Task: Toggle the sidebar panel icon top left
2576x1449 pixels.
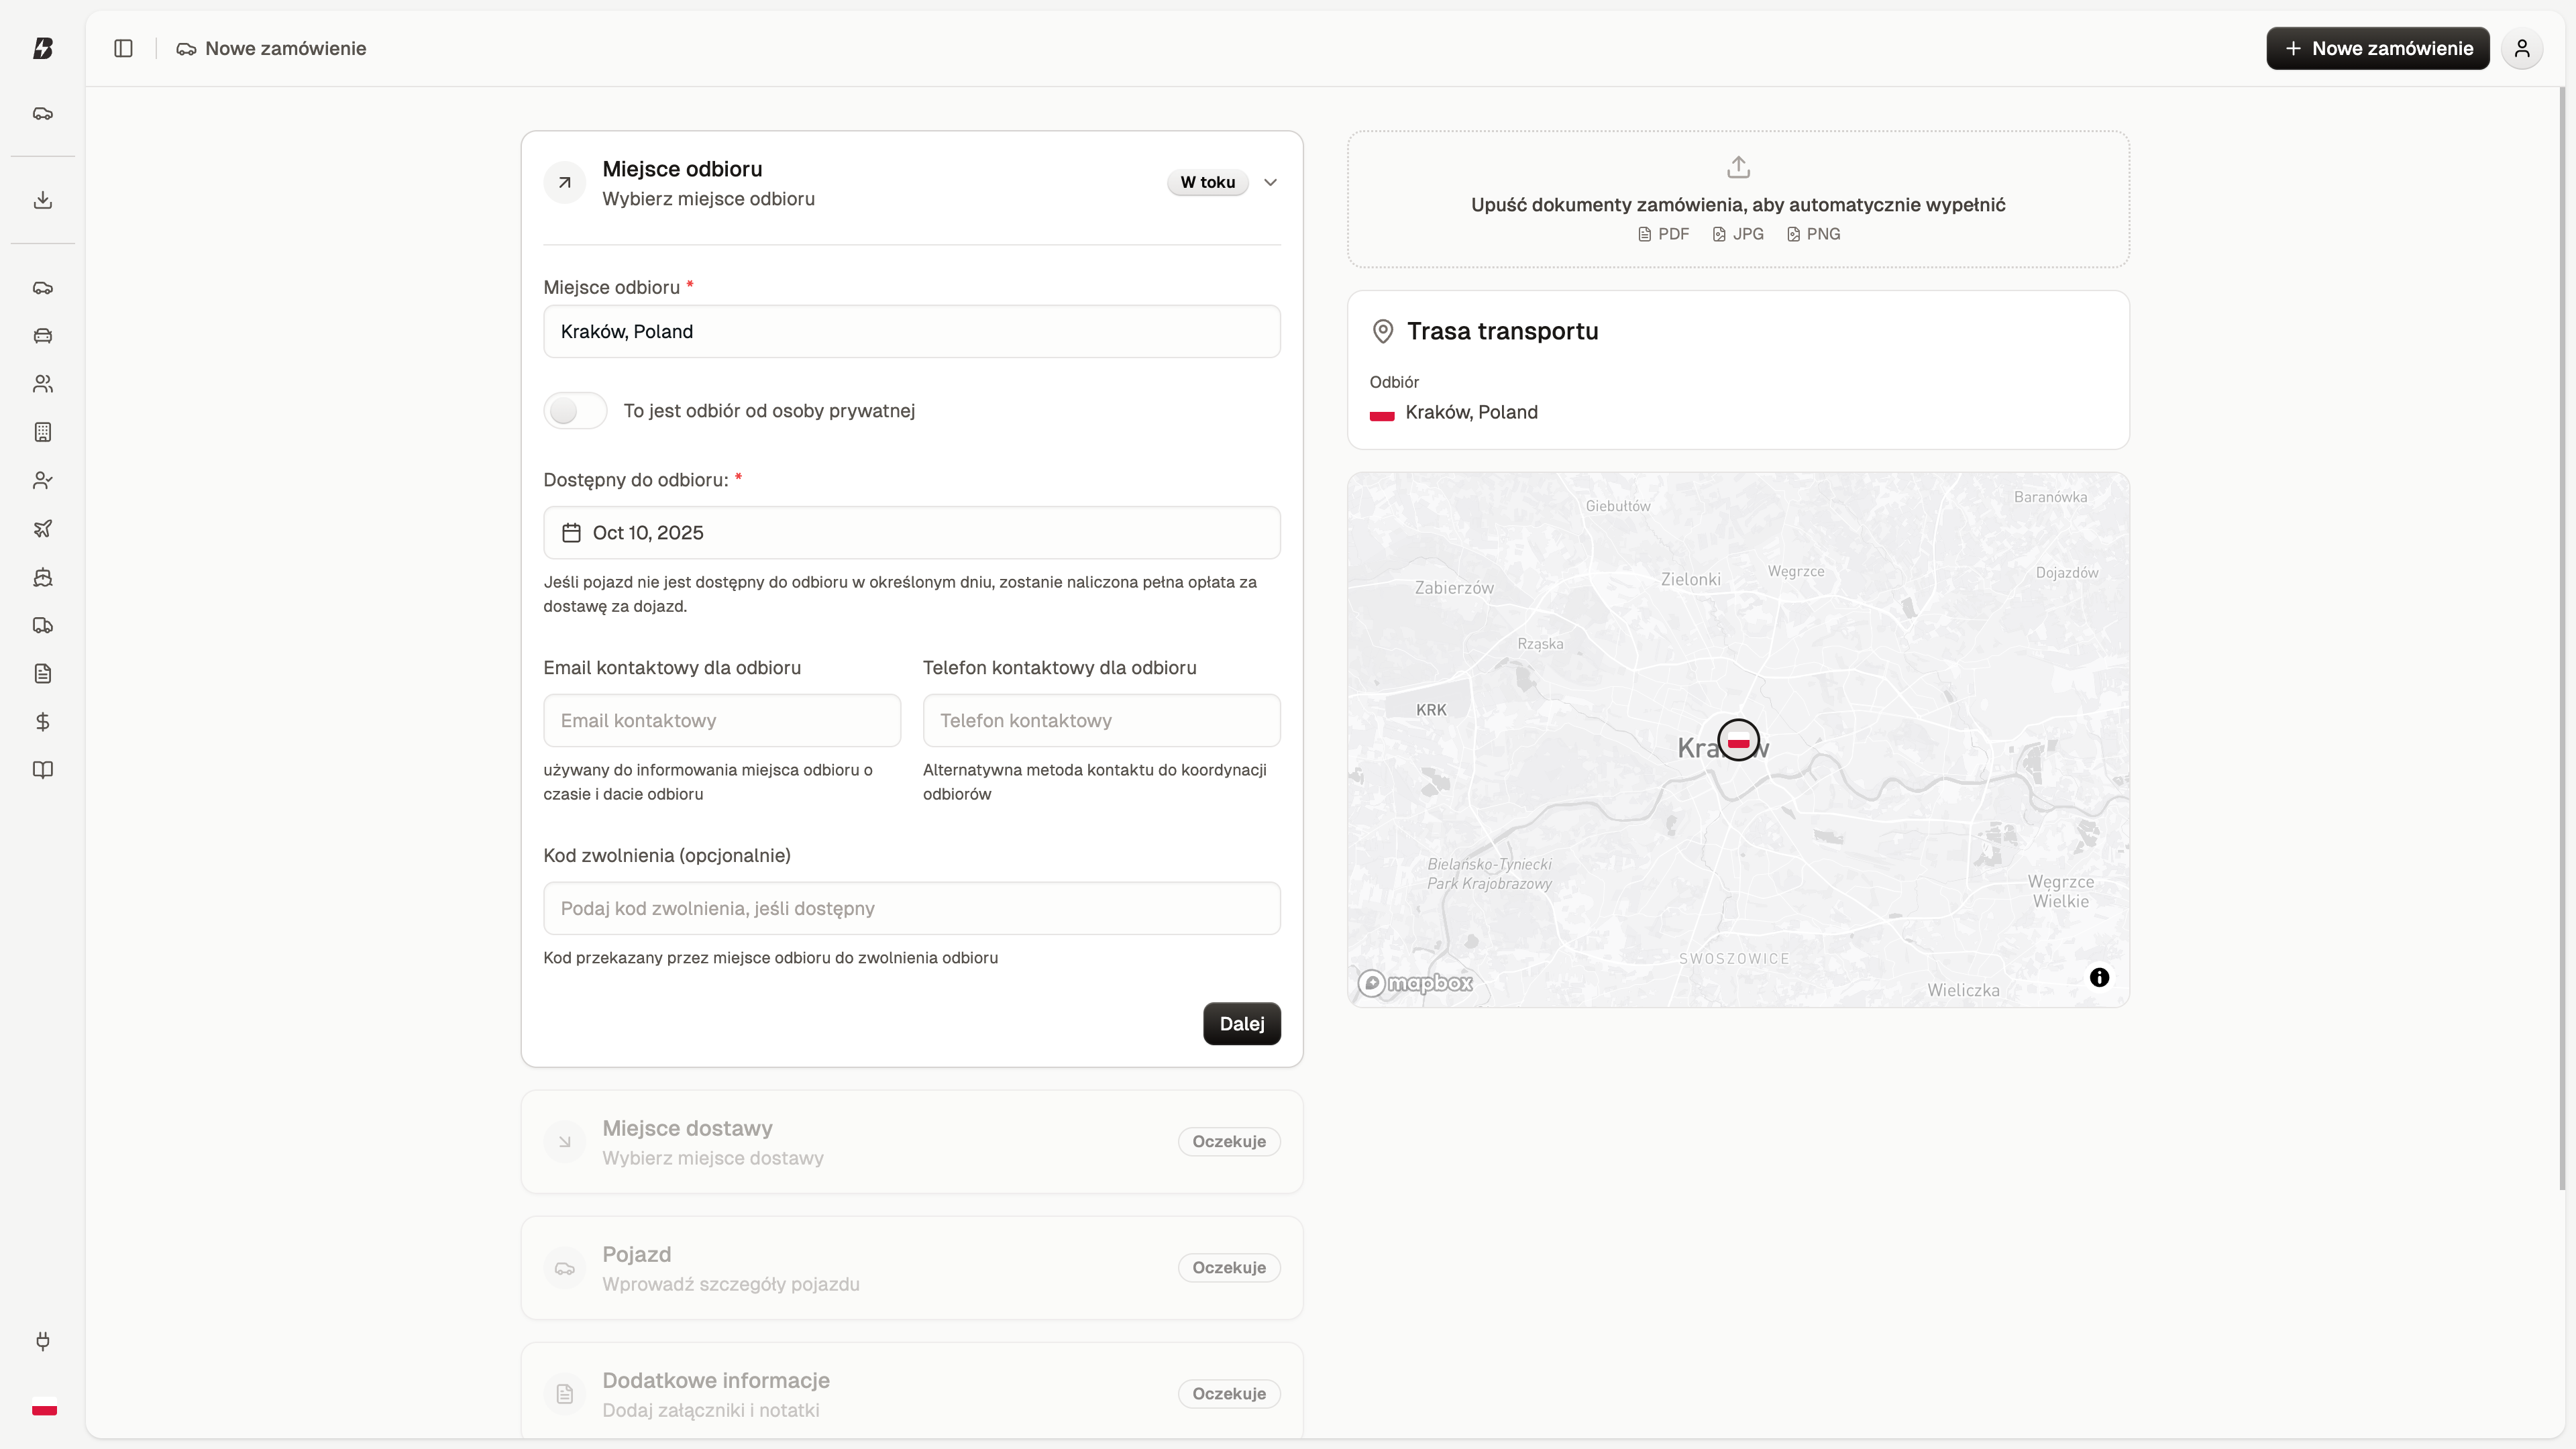Action: 123,48
